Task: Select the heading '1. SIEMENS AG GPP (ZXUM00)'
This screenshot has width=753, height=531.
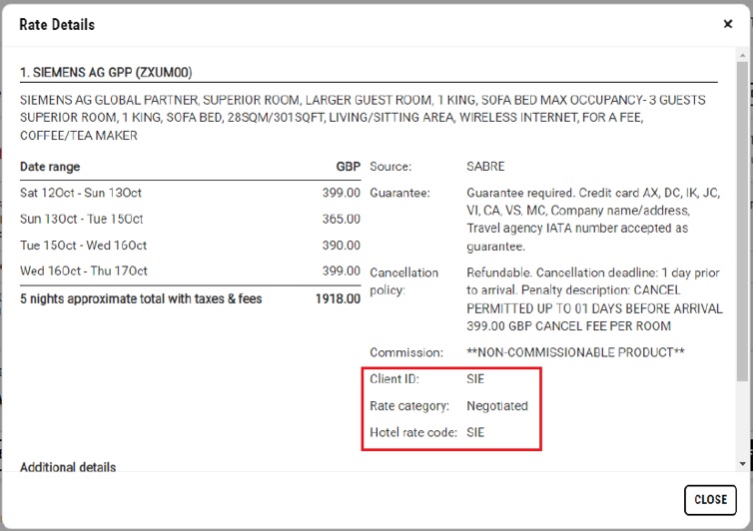Action: [106, 73]
